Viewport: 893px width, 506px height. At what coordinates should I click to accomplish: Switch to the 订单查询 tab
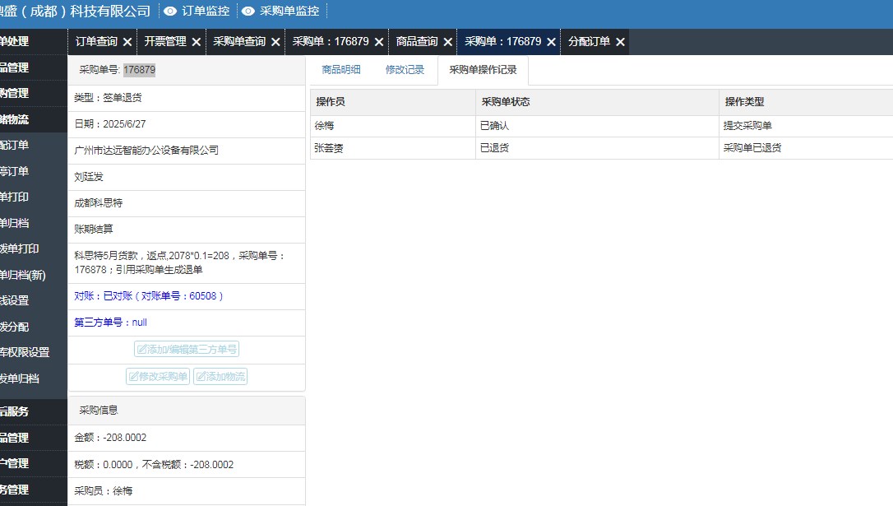pyautogui.click(x=96, y=42)
